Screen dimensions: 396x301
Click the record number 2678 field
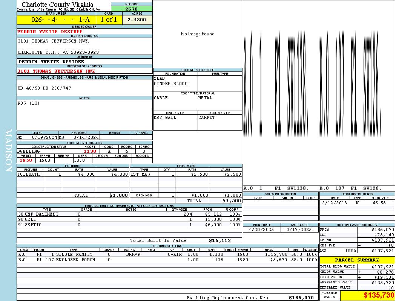(132, 9)
